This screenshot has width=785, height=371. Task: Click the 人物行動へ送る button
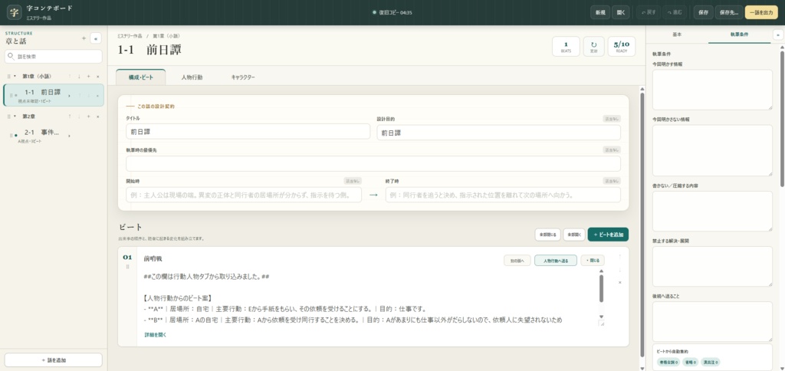(x=556, y=261)
